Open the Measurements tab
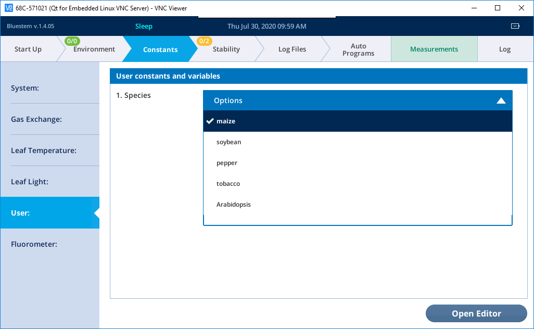Screen dimensions: 534x329 [x=434, y=49]
